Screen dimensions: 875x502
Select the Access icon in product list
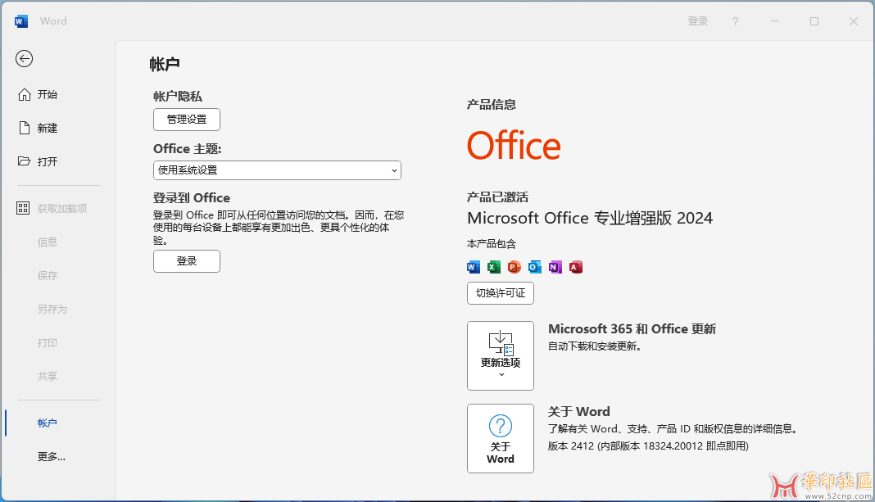[575, 266]
